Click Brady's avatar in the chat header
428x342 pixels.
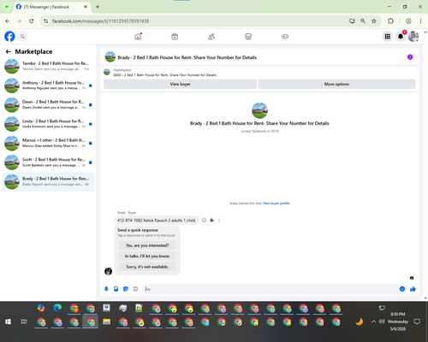(110, 57)
